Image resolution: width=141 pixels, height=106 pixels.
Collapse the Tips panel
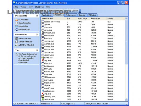point(37,50)
